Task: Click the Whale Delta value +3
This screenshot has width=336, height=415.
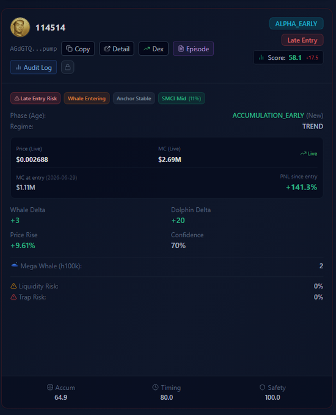Action: coord(15,220)
